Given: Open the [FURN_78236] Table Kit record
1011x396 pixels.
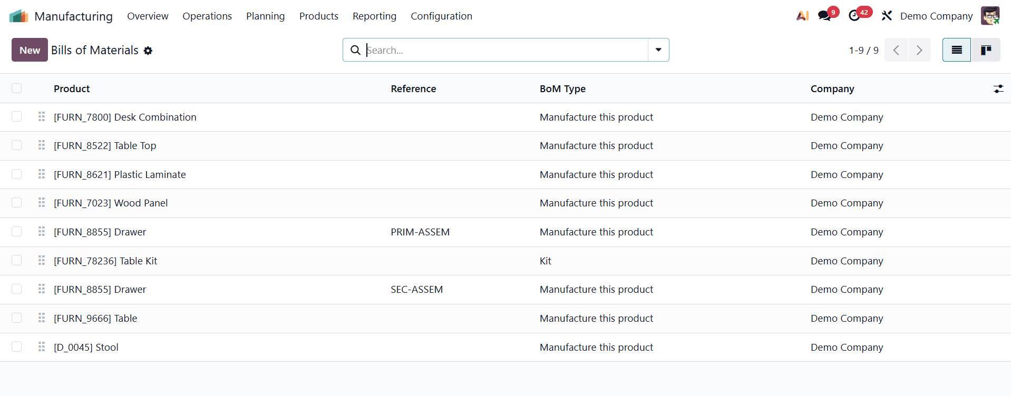Looking at the screenshot, I should (x=105, y=261).
